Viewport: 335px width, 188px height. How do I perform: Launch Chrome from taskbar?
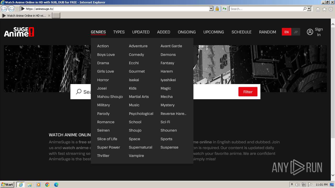(x=47, y=185)
